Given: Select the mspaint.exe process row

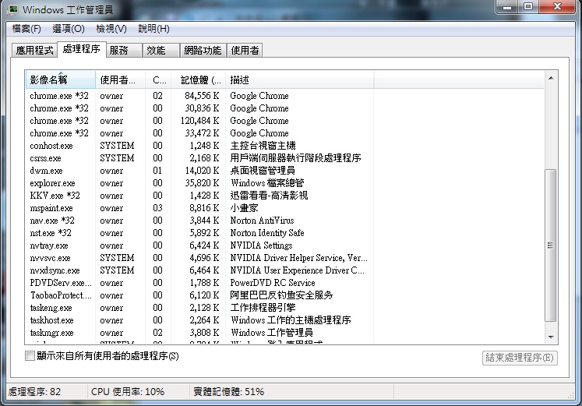Looking at the screenshot, I should 51,208.
